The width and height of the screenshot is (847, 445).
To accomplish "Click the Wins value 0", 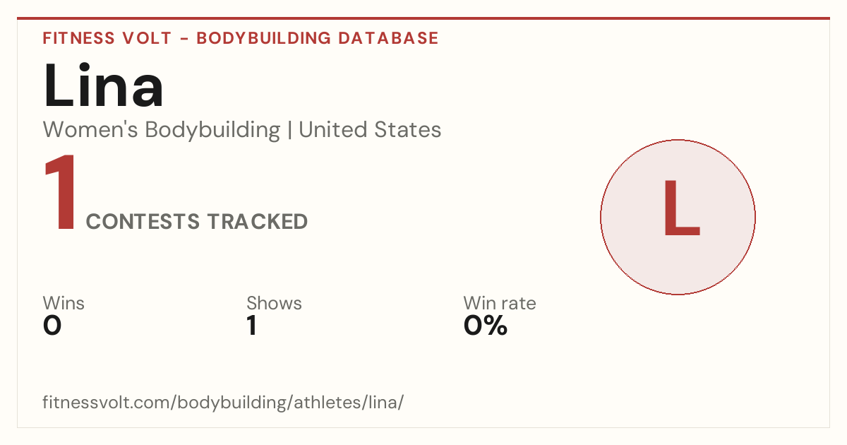I will [52, 326].
